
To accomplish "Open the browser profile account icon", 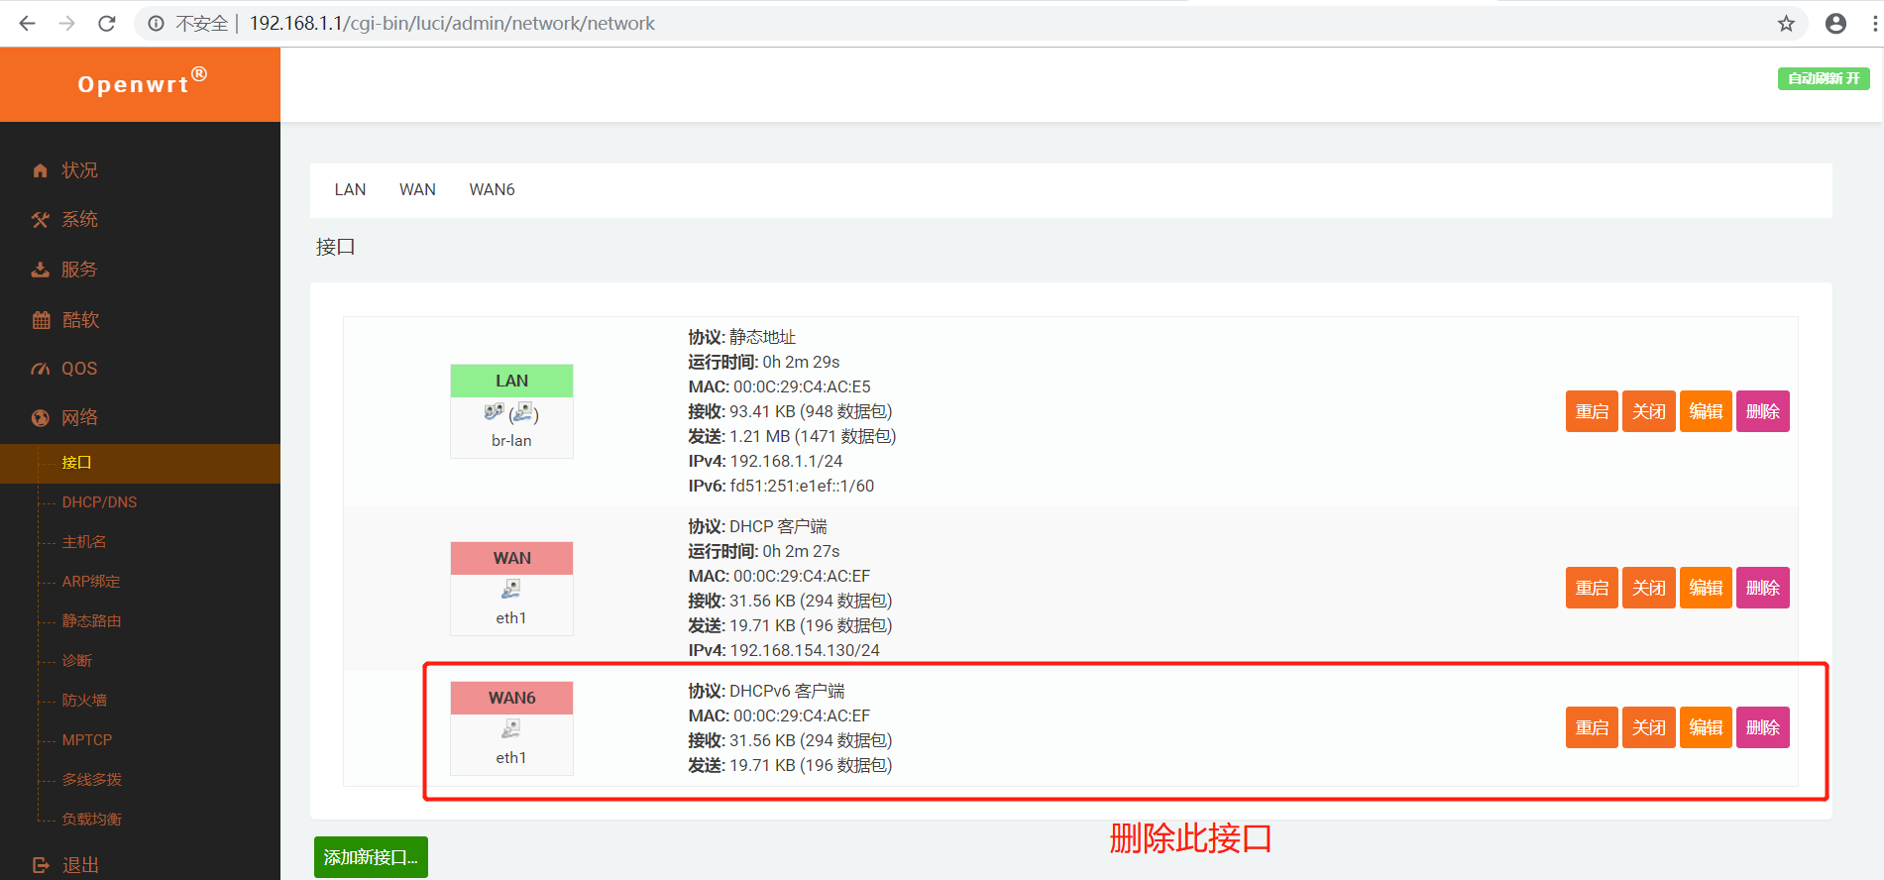I will pos(1835,24).
